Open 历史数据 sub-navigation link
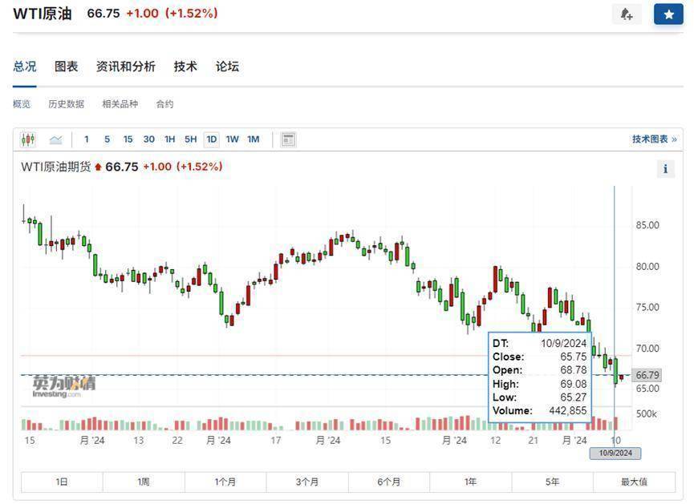The height and width of the screenshot is (504, 694). [x=66, y=104]
